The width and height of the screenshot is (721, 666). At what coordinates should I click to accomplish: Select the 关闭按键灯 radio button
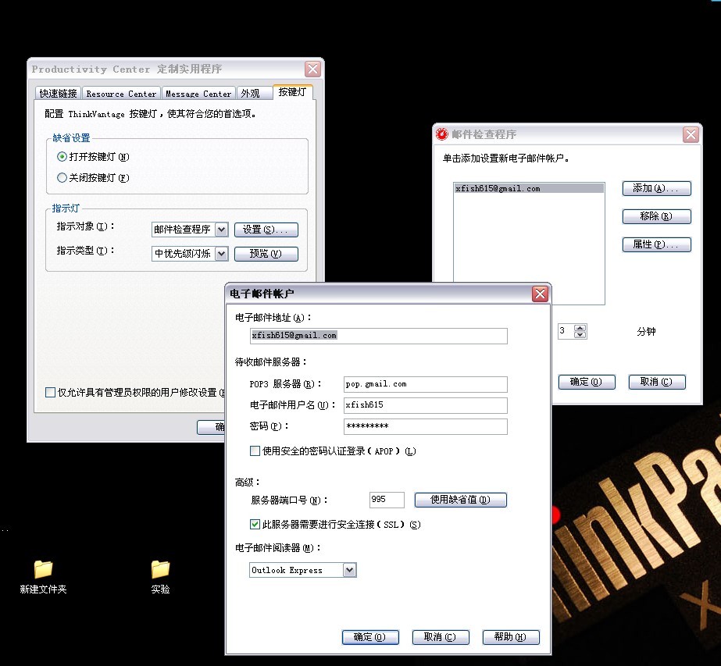(62, 177)
